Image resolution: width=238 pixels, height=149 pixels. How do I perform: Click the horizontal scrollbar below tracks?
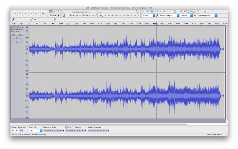pos(108,124)
